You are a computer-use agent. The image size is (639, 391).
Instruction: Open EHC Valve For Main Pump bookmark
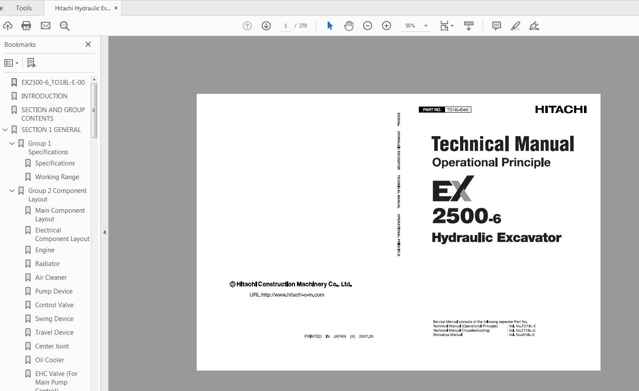click(x=56, y=380)
